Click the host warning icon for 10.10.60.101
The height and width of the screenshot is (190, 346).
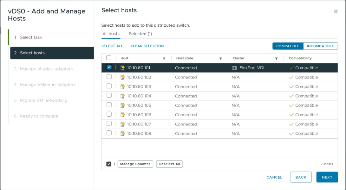coord(122,68)
